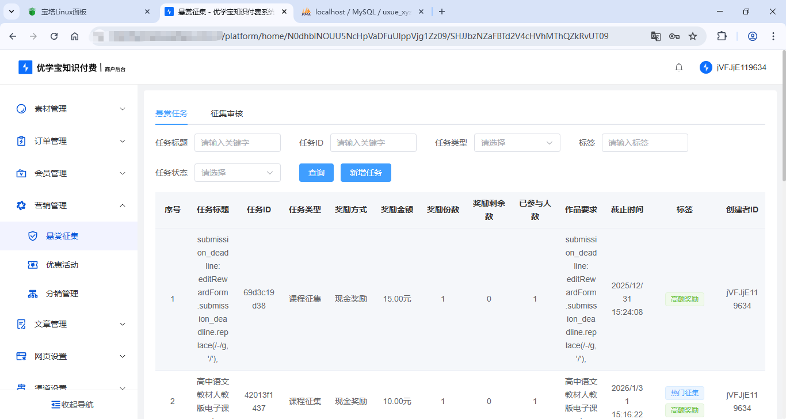Open the 任务类型 dropdown

(517, 143)
